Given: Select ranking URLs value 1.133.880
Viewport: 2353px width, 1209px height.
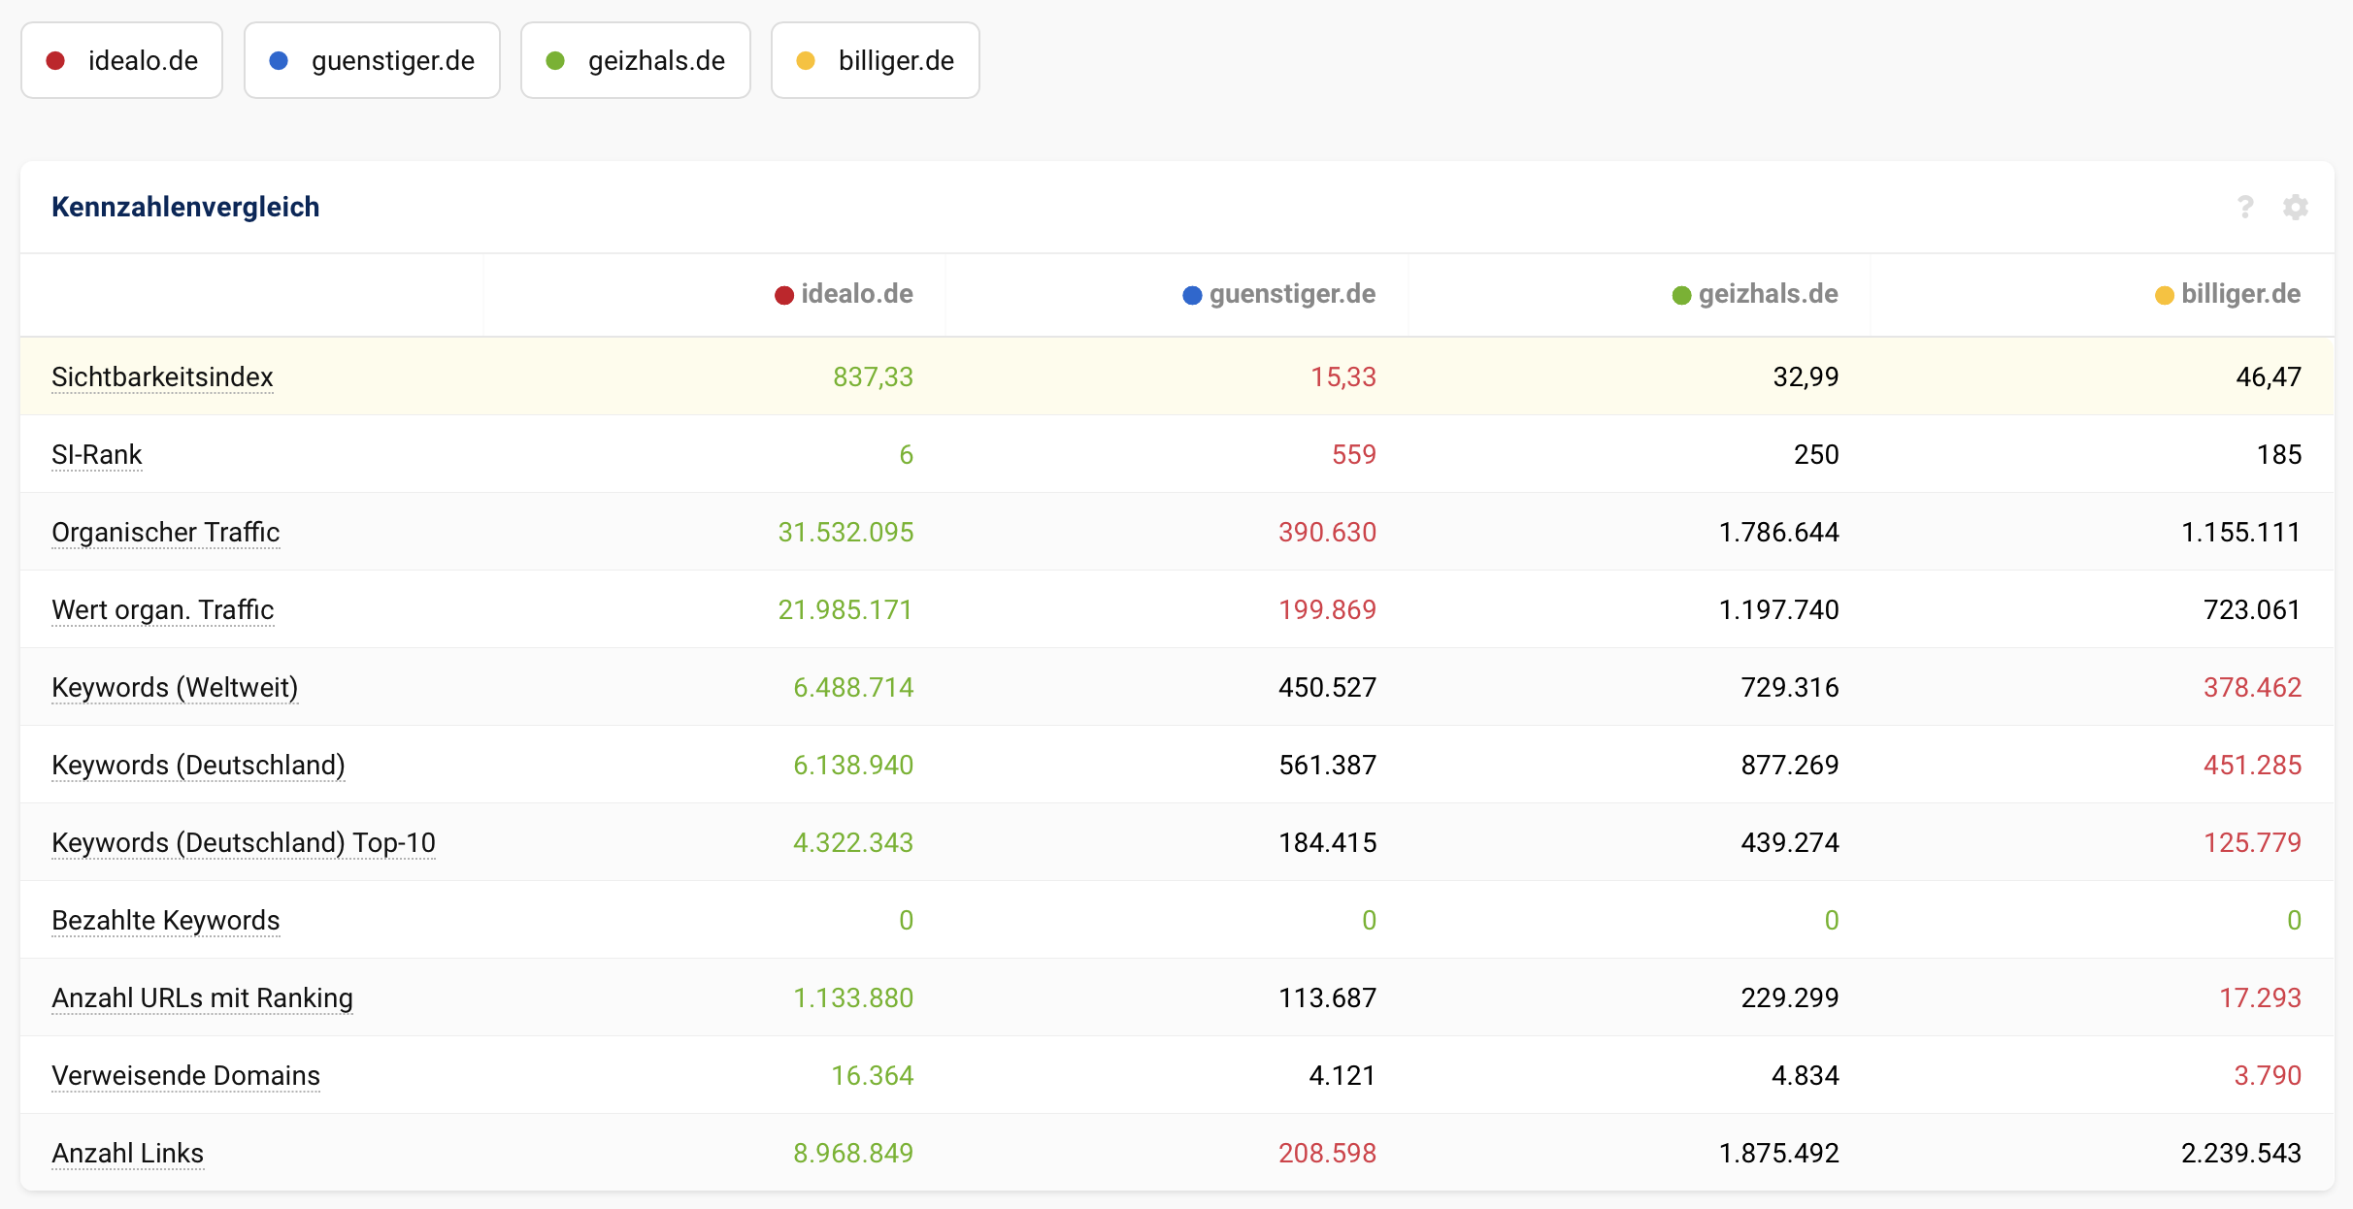Looking at the screenshot, I should 853,997.
